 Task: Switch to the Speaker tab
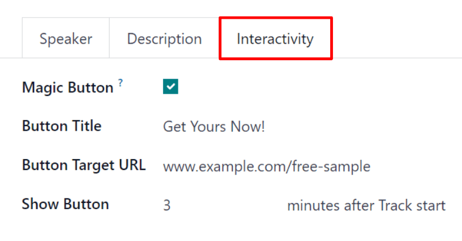click(x=66, y=39)
